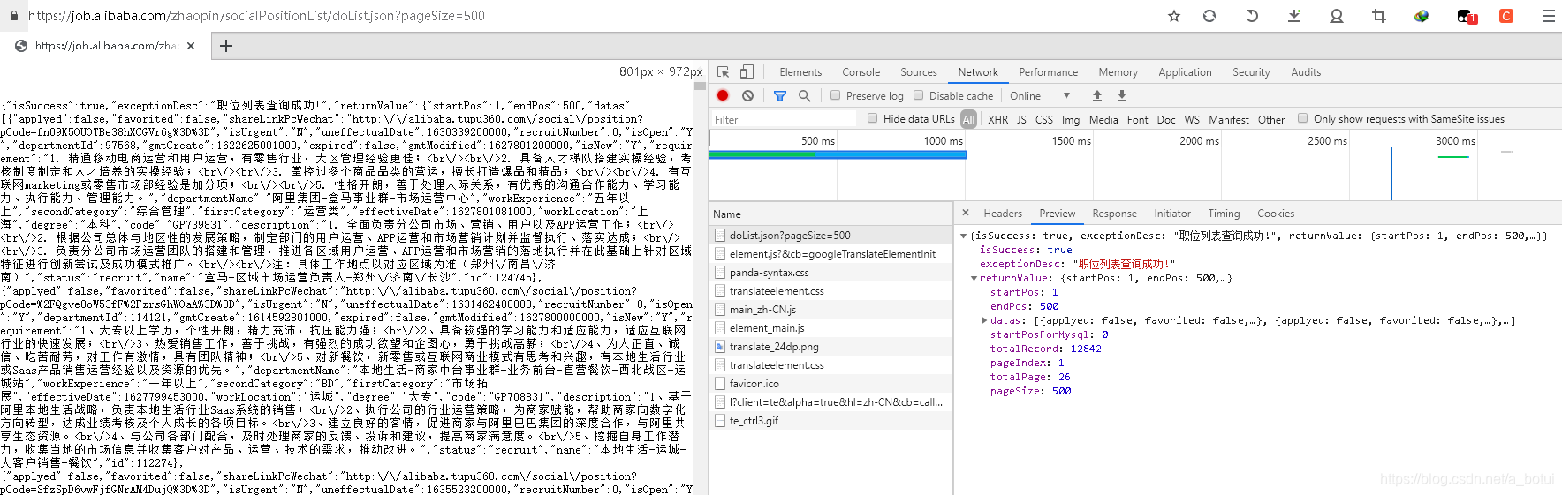Toggle the filter funnel icon
Screen dimensions: 1562x495
tap(780, 95)
